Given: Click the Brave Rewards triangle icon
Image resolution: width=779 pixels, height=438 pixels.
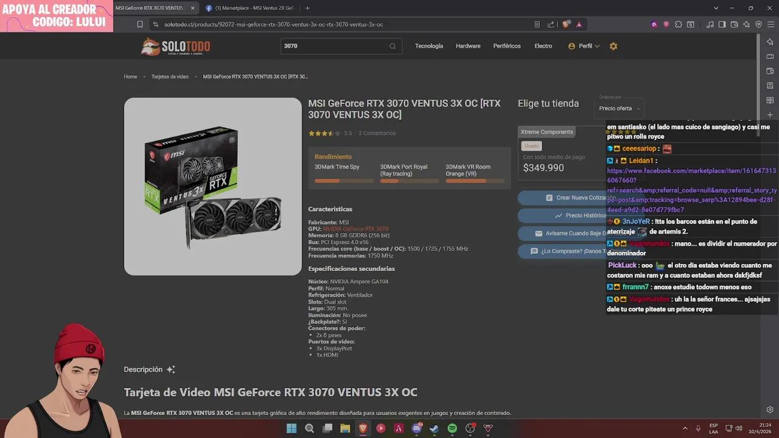Looking at the screenshot, I should click(579, 24).
